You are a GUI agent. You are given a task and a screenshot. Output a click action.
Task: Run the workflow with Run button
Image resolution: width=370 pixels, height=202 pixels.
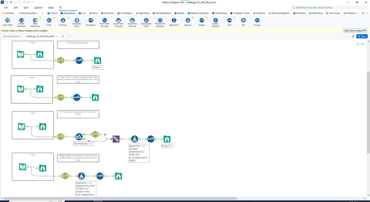point(362,36)
